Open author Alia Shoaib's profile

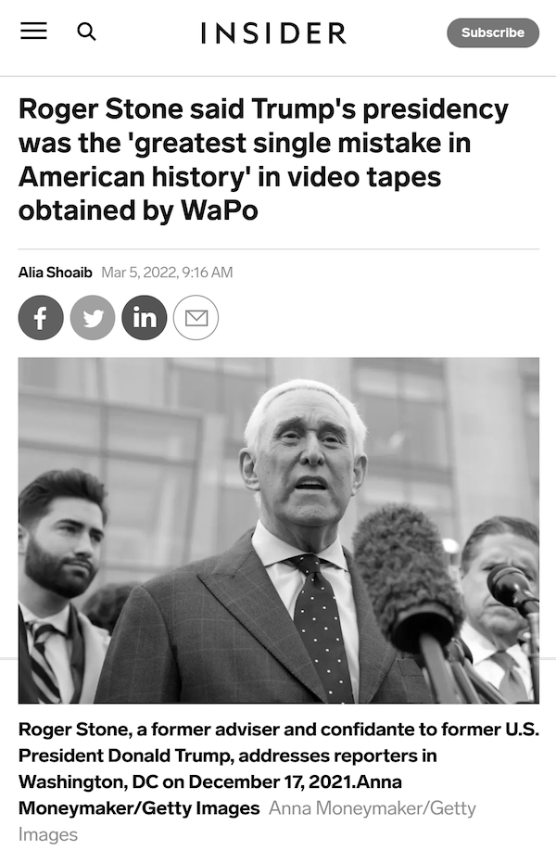pyautogui.click(x=56, y=272)
